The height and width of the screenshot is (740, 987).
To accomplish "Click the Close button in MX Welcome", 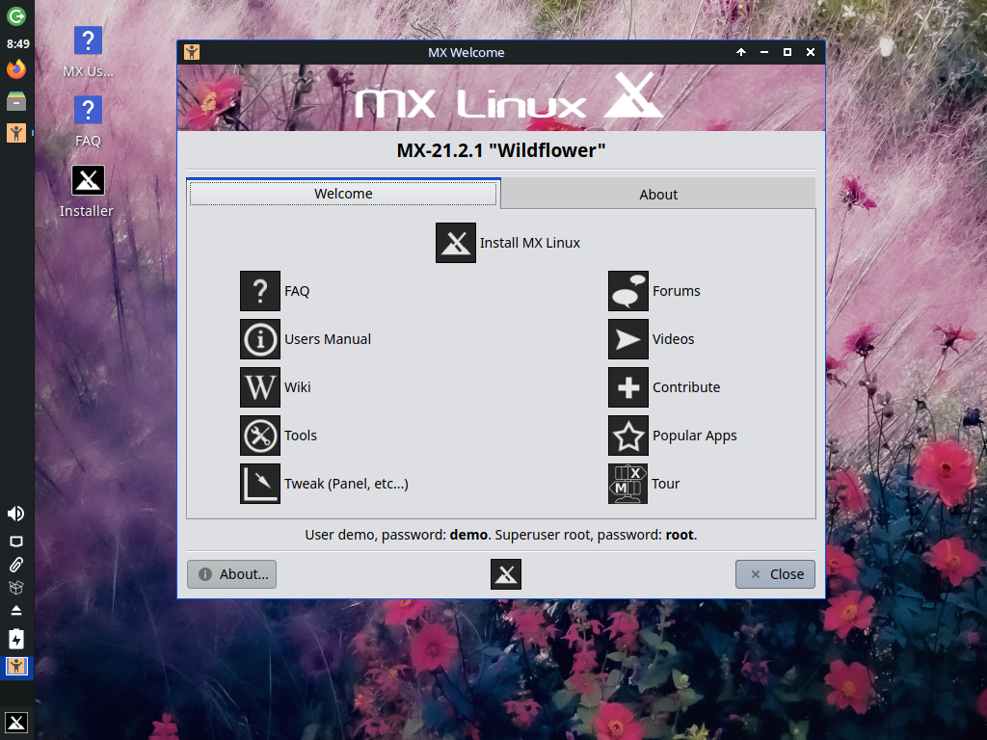I will (x=775, y=574).
